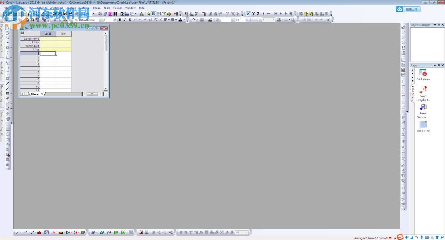Viewport: 445px width, 240px height.
Task: Select column A(X) header
Action: [48, 34]
